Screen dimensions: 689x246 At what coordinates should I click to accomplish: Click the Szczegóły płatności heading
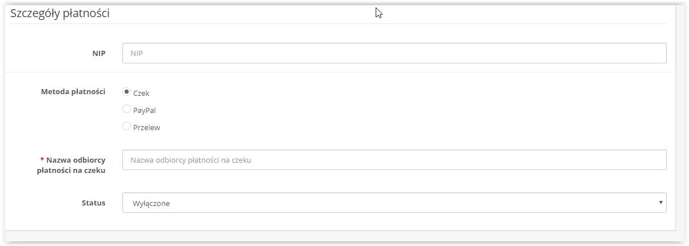coord(59,13)
